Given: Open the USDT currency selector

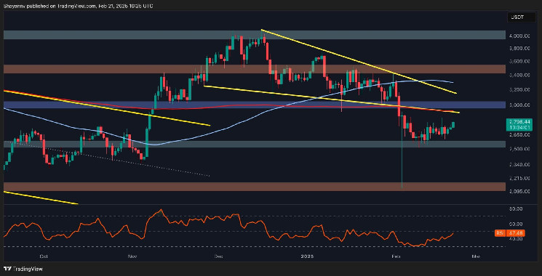Looking at the screenshot, I should click(515, 17).
